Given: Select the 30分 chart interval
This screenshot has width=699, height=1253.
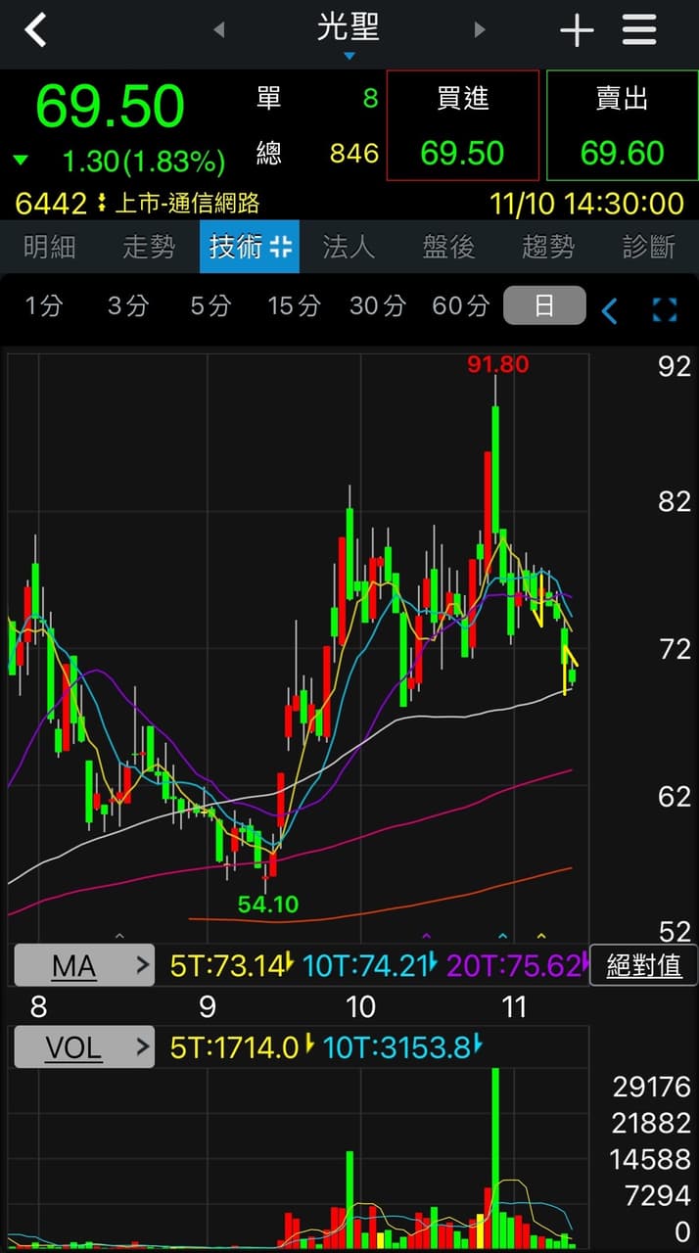Looking at the screenshot, I should tap(377, 306).
